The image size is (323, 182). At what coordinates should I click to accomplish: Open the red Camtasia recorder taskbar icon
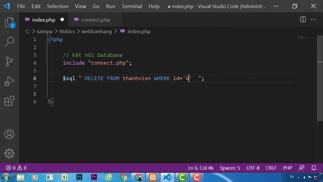click(x=196, y=177)
